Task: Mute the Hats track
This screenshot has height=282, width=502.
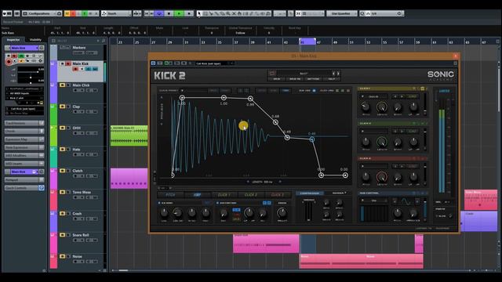Action: click(63, 150)
